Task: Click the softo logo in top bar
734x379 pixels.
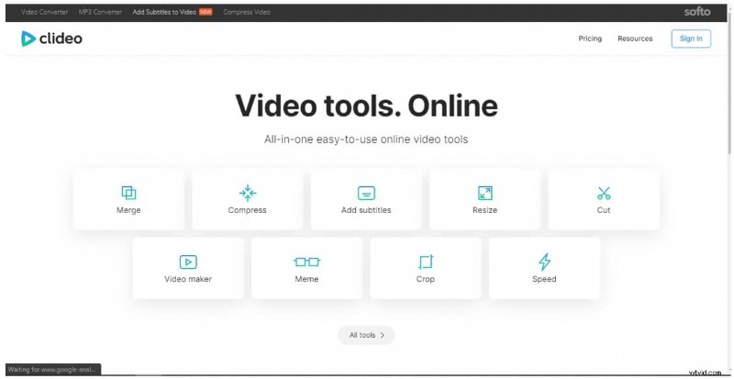Action: coord(697,12)
